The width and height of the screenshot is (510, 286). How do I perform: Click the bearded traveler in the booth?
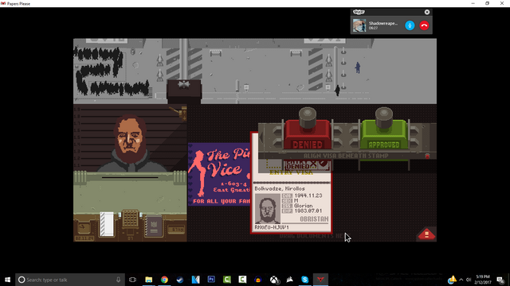point(130,143)
